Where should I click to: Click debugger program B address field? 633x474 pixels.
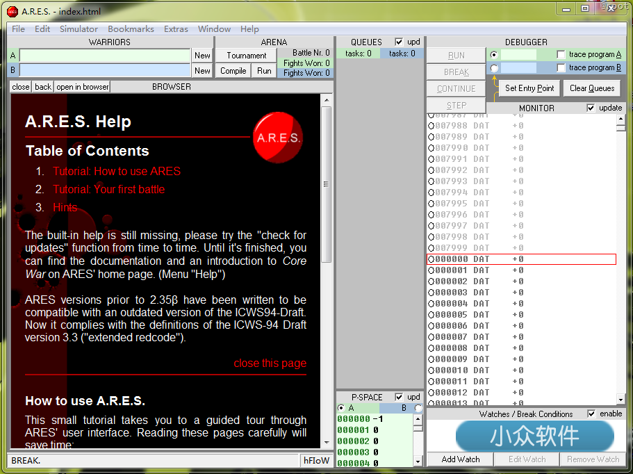(518, 68)
